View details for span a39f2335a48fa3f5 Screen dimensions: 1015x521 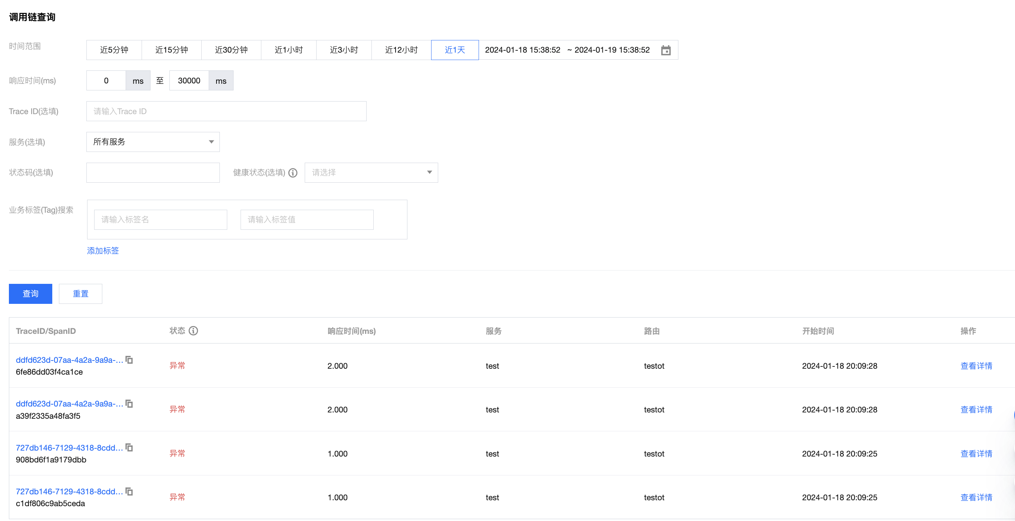point(976,409)
